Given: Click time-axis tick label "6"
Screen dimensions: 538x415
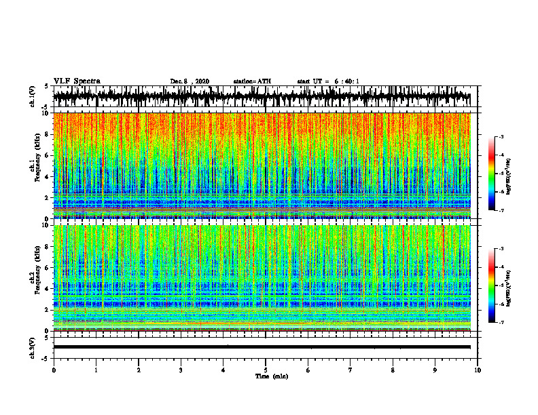Looking at the screenshot, I should click(308, 370).
